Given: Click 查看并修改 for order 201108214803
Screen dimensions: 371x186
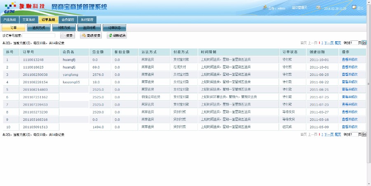Looking at the screenshot, I should point(350,89).
